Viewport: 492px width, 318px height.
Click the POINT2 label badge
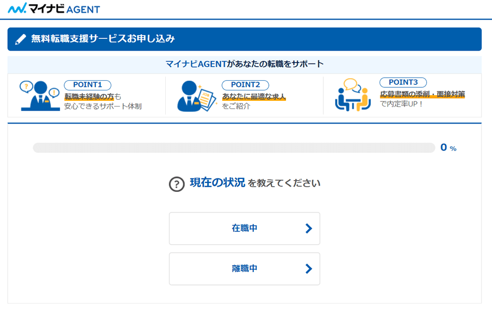tap(245, 85)
